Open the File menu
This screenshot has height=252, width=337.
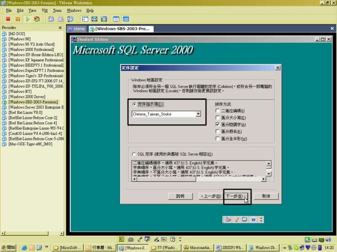point(9,10)
